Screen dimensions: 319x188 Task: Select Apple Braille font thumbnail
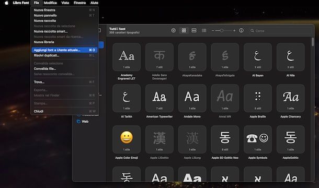tap(258, 98)
